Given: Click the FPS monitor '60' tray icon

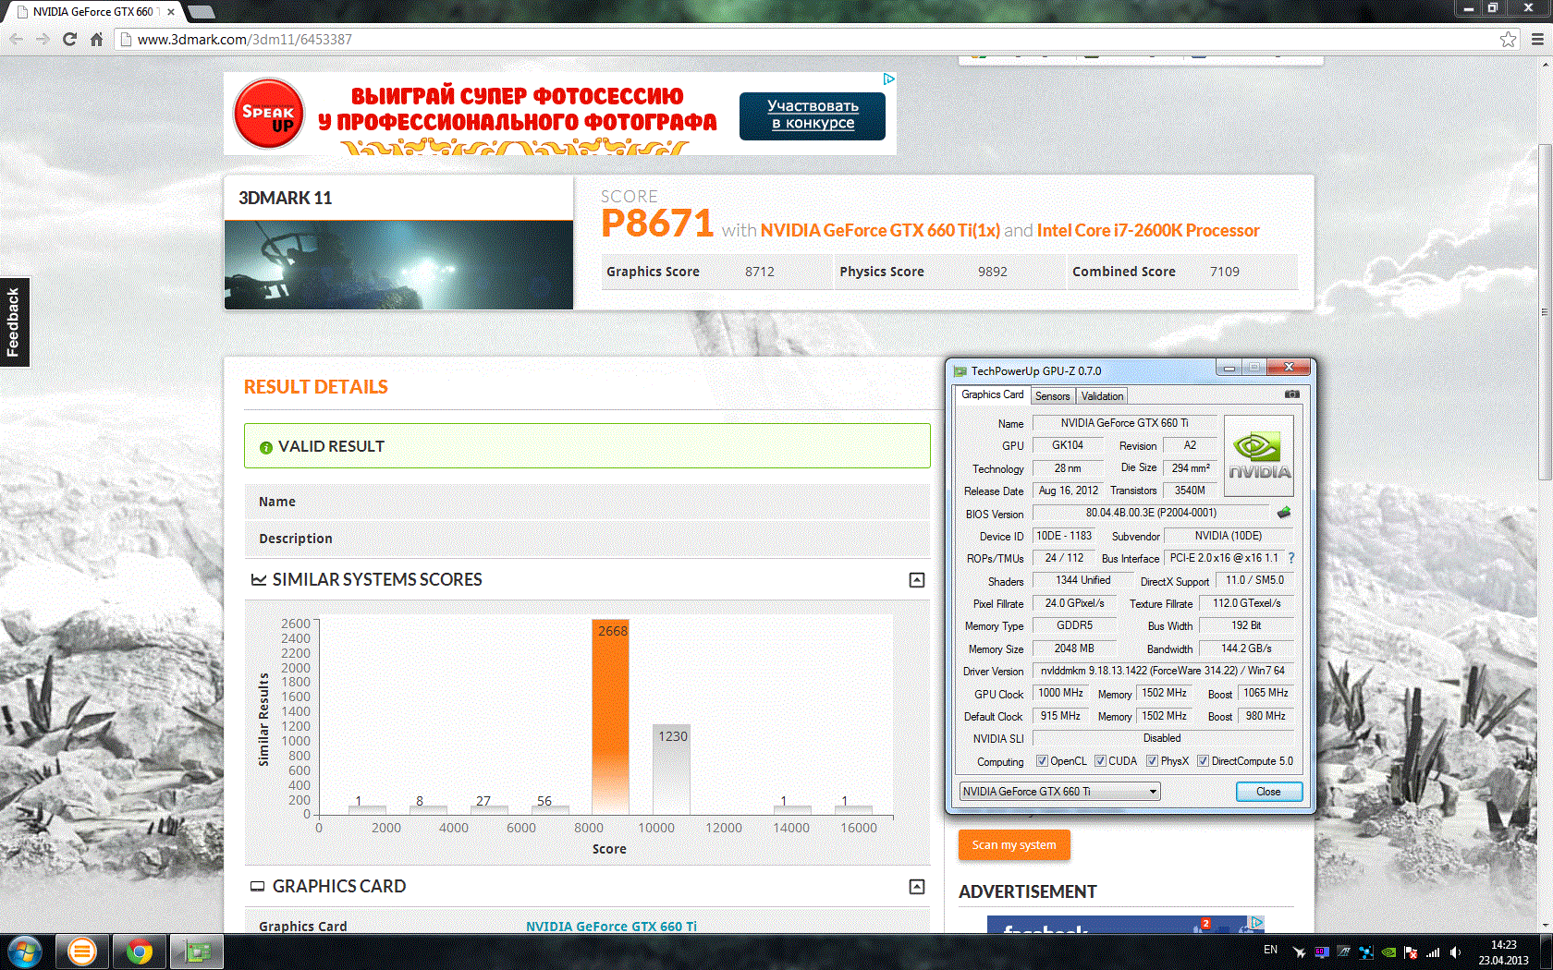Looking at the screenshot, I should tap(1322, 952).
